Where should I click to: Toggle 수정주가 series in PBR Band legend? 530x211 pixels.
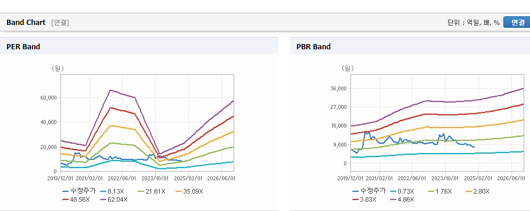coord(369,191)
